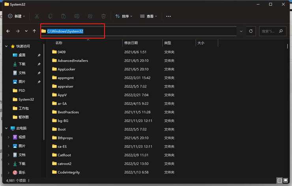Switch to details view in status bar

(279, 180)
